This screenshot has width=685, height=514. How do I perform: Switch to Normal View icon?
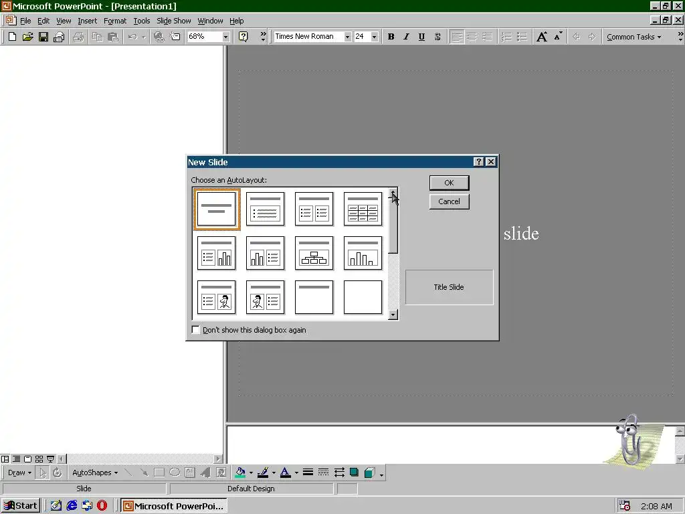[x=5, y=459]
